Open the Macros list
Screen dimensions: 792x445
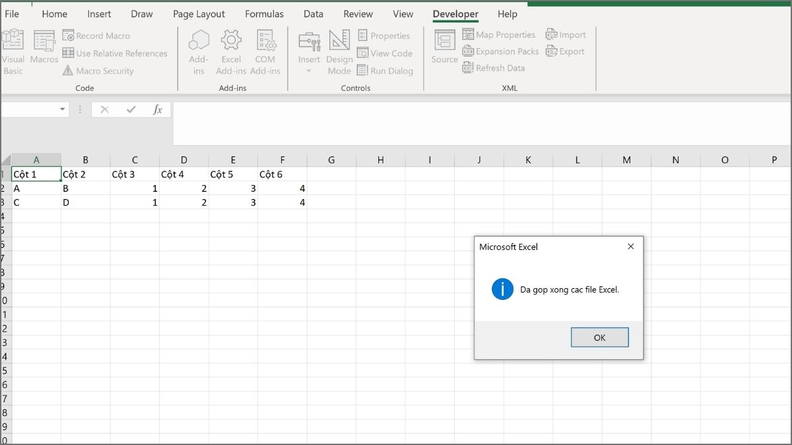pos(44,47)
